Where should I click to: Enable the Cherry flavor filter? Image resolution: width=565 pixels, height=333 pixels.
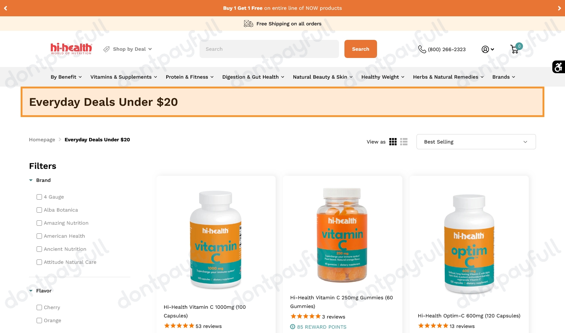pyautogui.click(x=39, y=307)
